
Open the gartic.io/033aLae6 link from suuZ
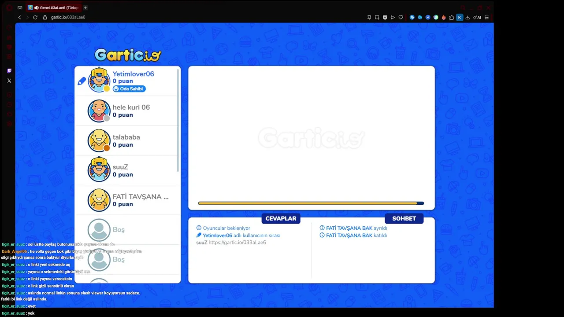coord(237,243)
